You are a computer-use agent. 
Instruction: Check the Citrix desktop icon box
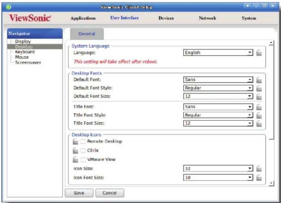(83, 151)
